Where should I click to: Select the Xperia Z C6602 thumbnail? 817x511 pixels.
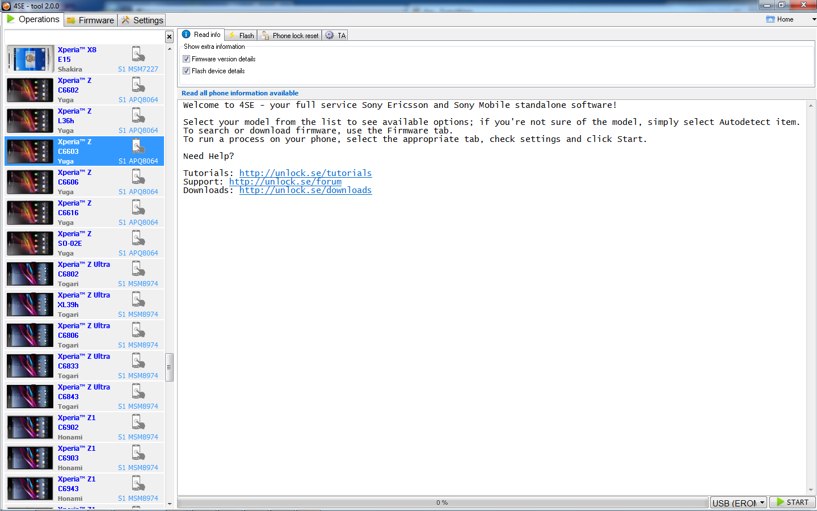click(31, 90)
